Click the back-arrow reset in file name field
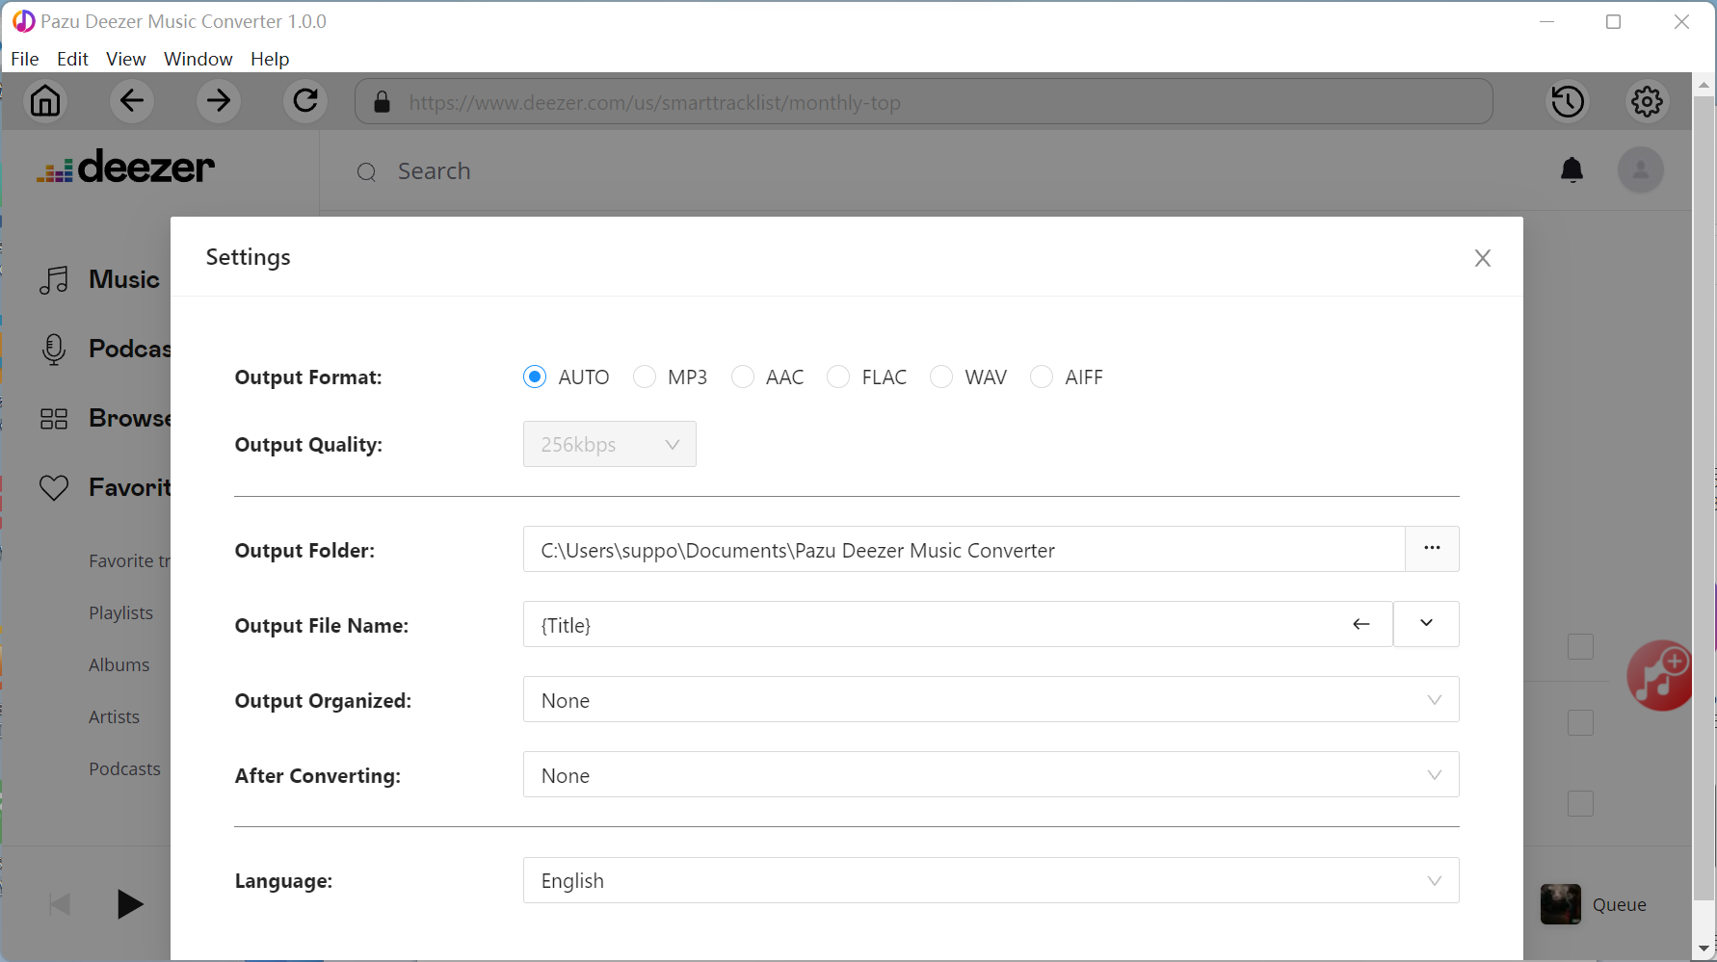 1361,624
